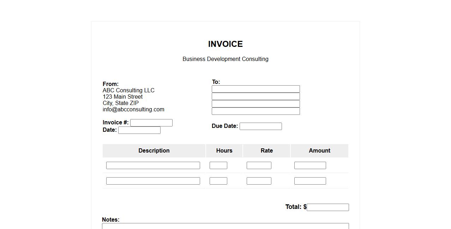Click the first row Description field
Viewport: 451px width, 229px height.
point(153,166)
